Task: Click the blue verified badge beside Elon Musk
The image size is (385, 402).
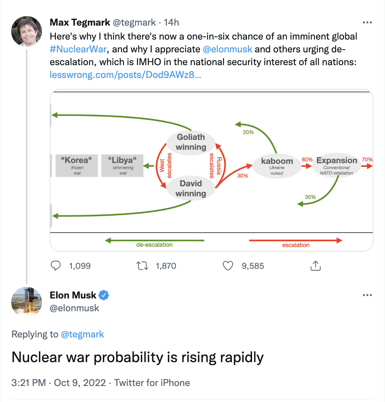Action: click(x=104, y=295)
